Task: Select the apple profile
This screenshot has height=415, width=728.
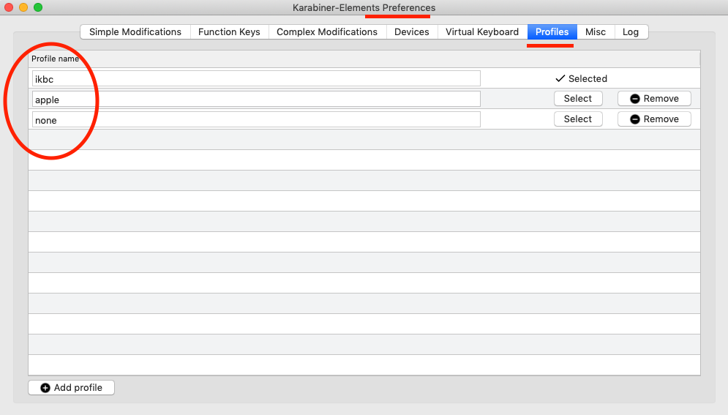Action: click(x=578, y=98)
